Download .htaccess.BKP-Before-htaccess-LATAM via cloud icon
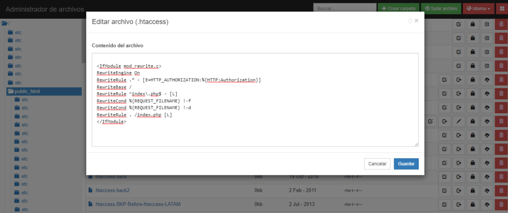The height and width of the screenshot is (213, 508). click(x=486, y=204)
